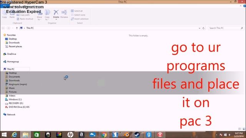Go up one folder level arrow
This screenshot has width=246, height=138.
[x=17, y=28]
